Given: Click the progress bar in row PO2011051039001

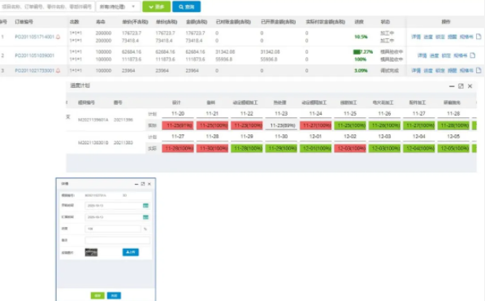Looking at the screenshot, I should click(x=363, y=52).
